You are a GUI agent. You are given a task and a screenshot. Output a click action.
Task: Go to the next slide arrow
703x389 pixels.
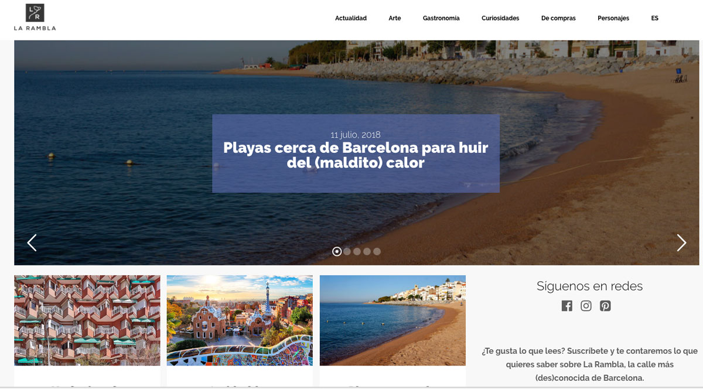(x=681, y=243)
